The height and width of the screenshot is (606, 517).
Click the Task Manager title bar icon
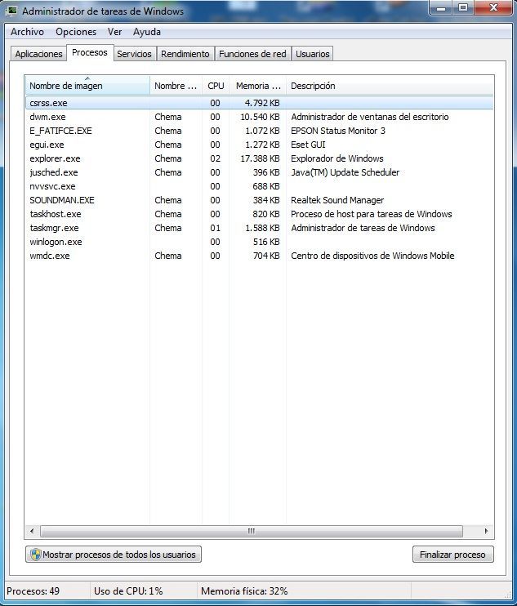point(12,10)
